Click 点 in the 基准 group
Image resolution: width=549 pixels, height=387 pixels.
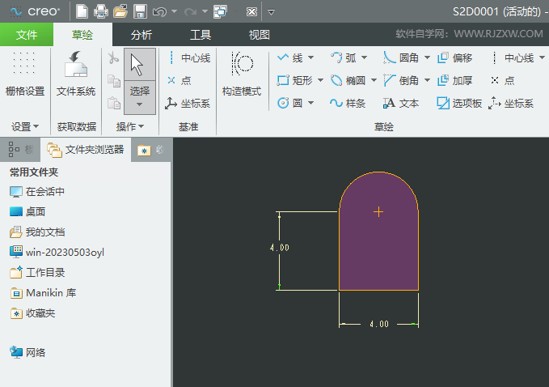pos(179,81)
